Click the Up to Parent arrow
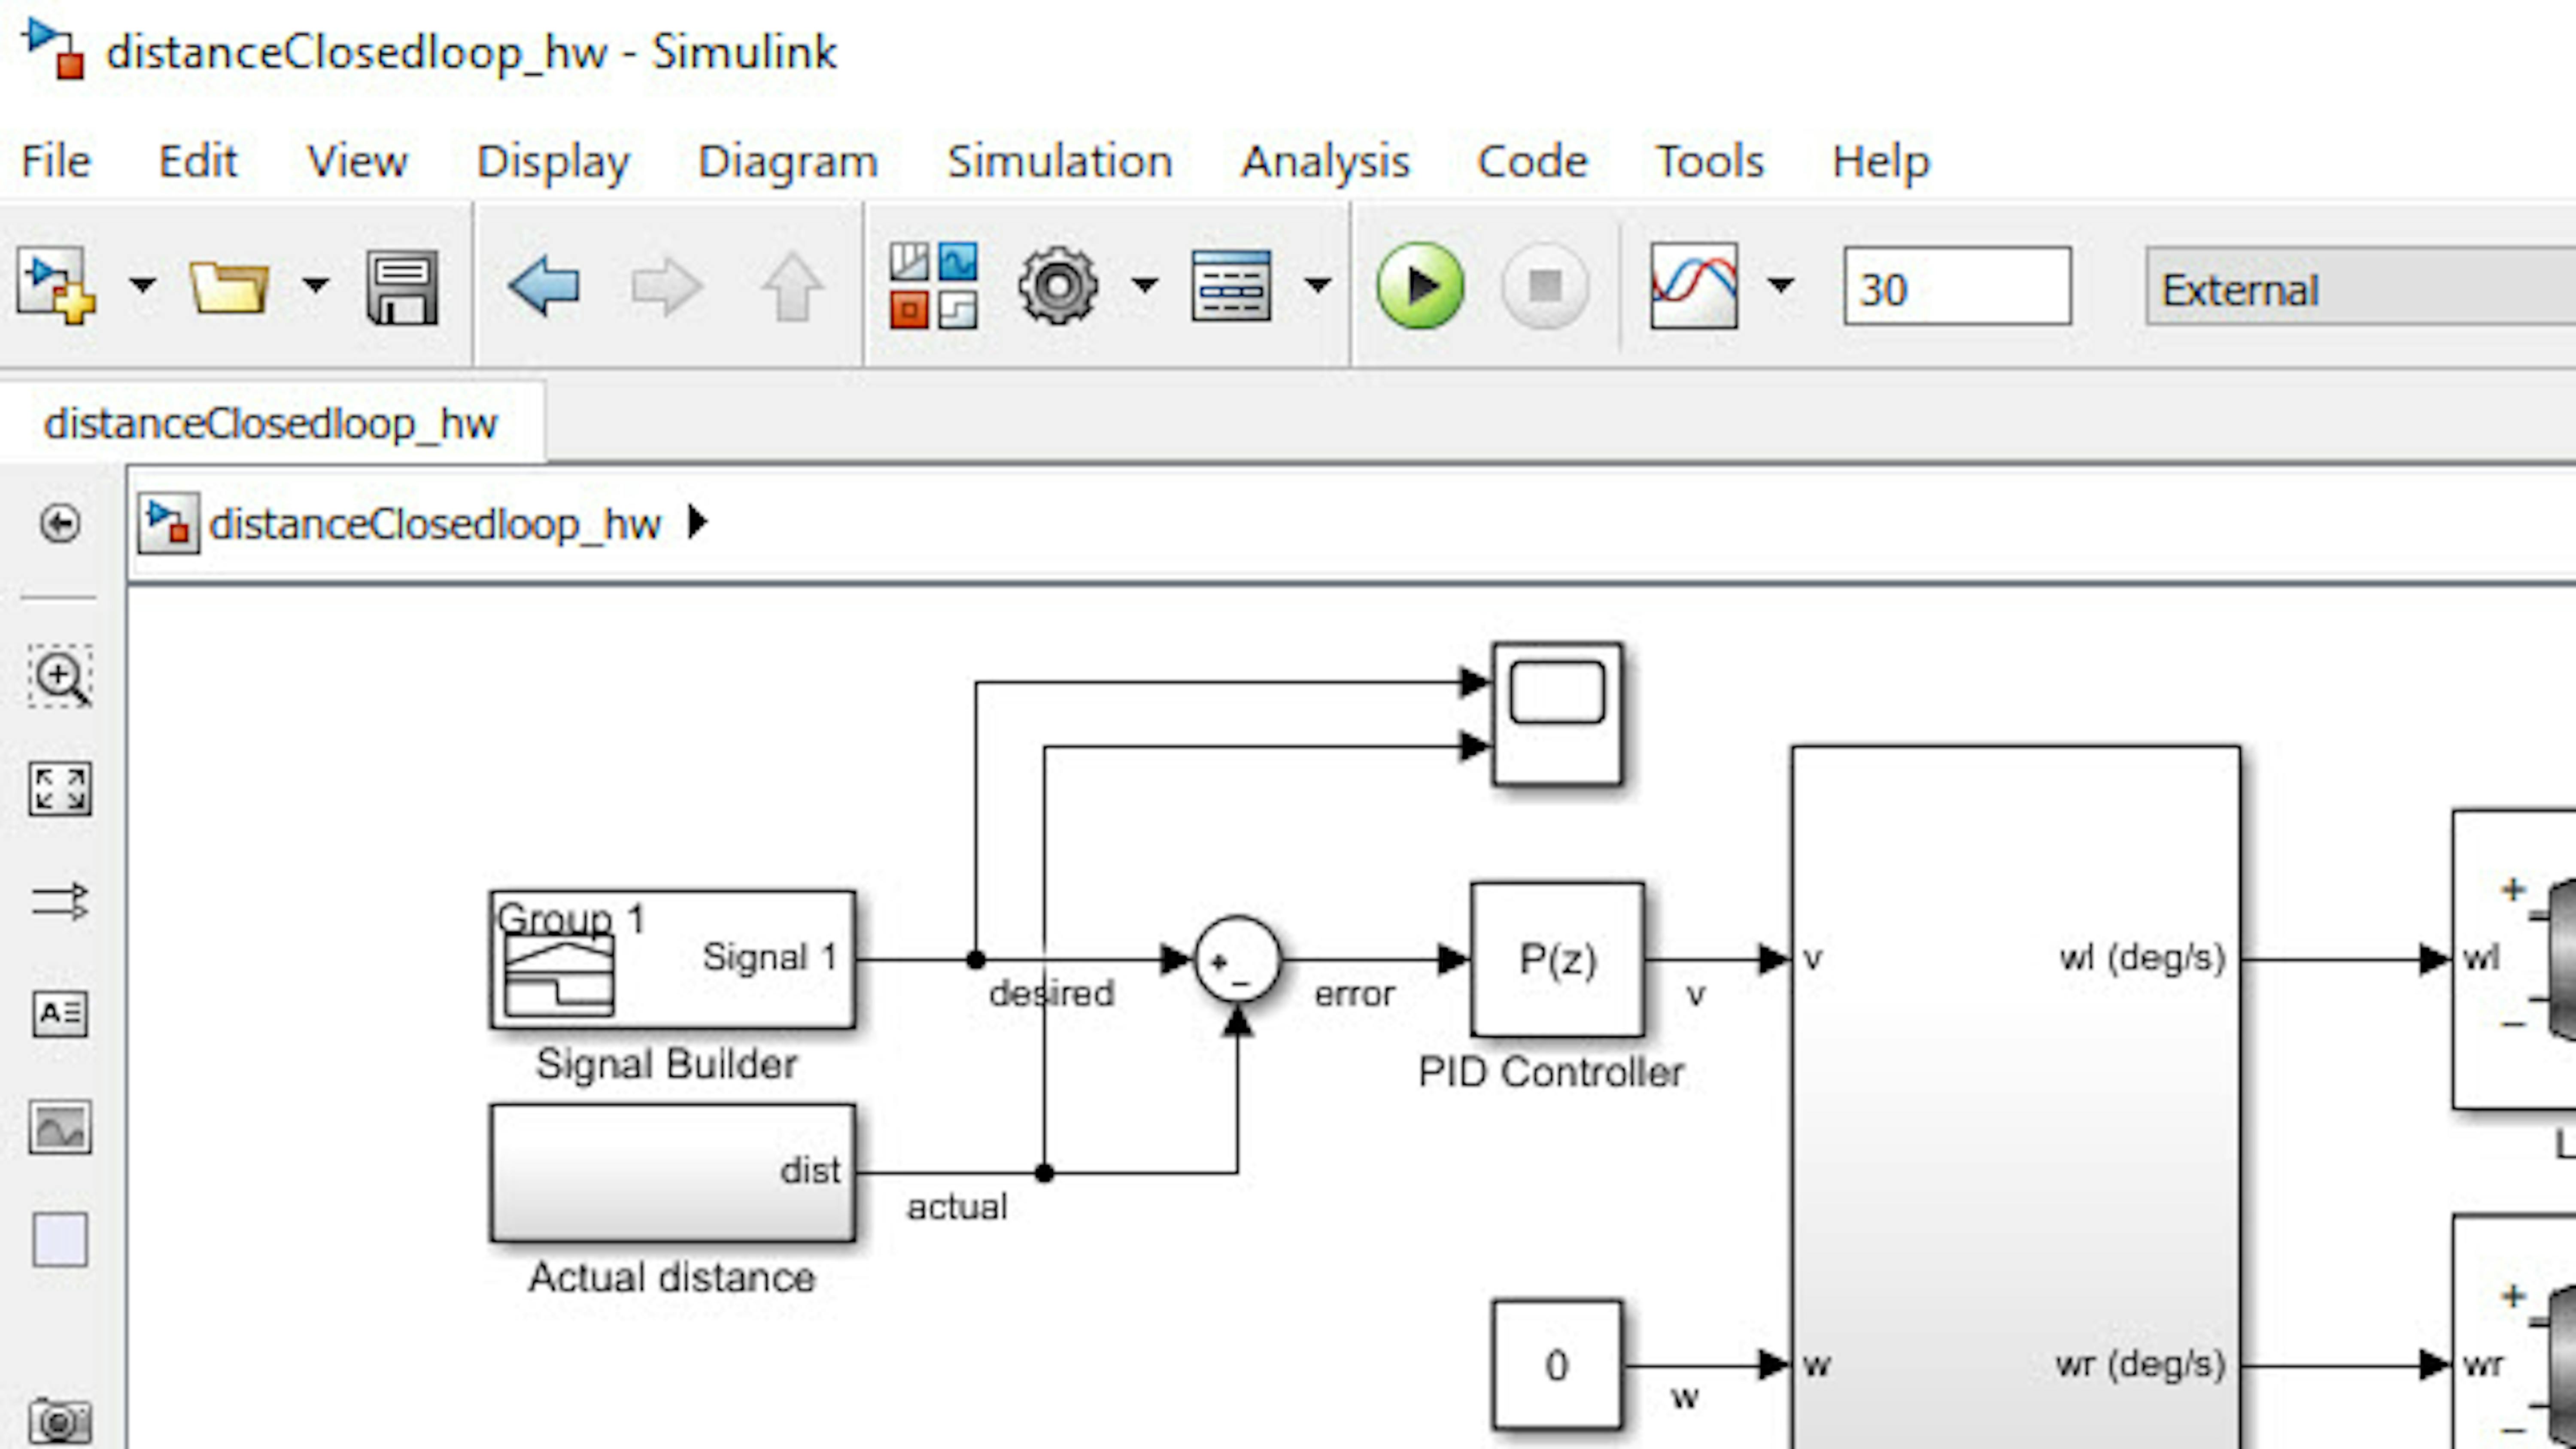This screenshot has width=2576, height=1449. click(792, 287)
